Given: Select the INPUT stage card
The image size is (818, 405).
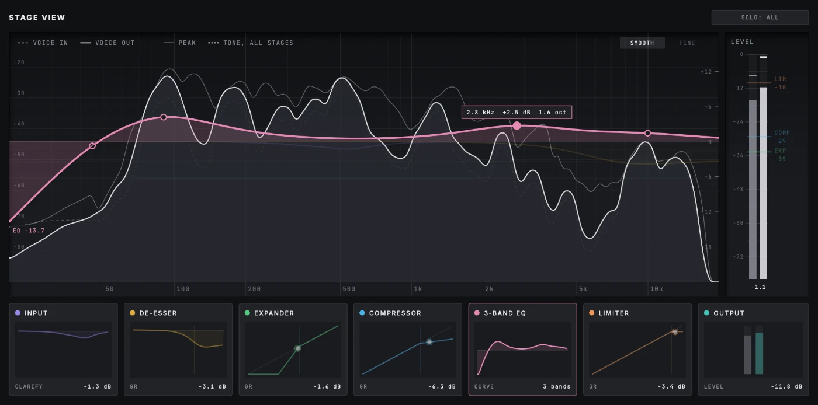Looking at the screenshot, I should coord(63,349).
